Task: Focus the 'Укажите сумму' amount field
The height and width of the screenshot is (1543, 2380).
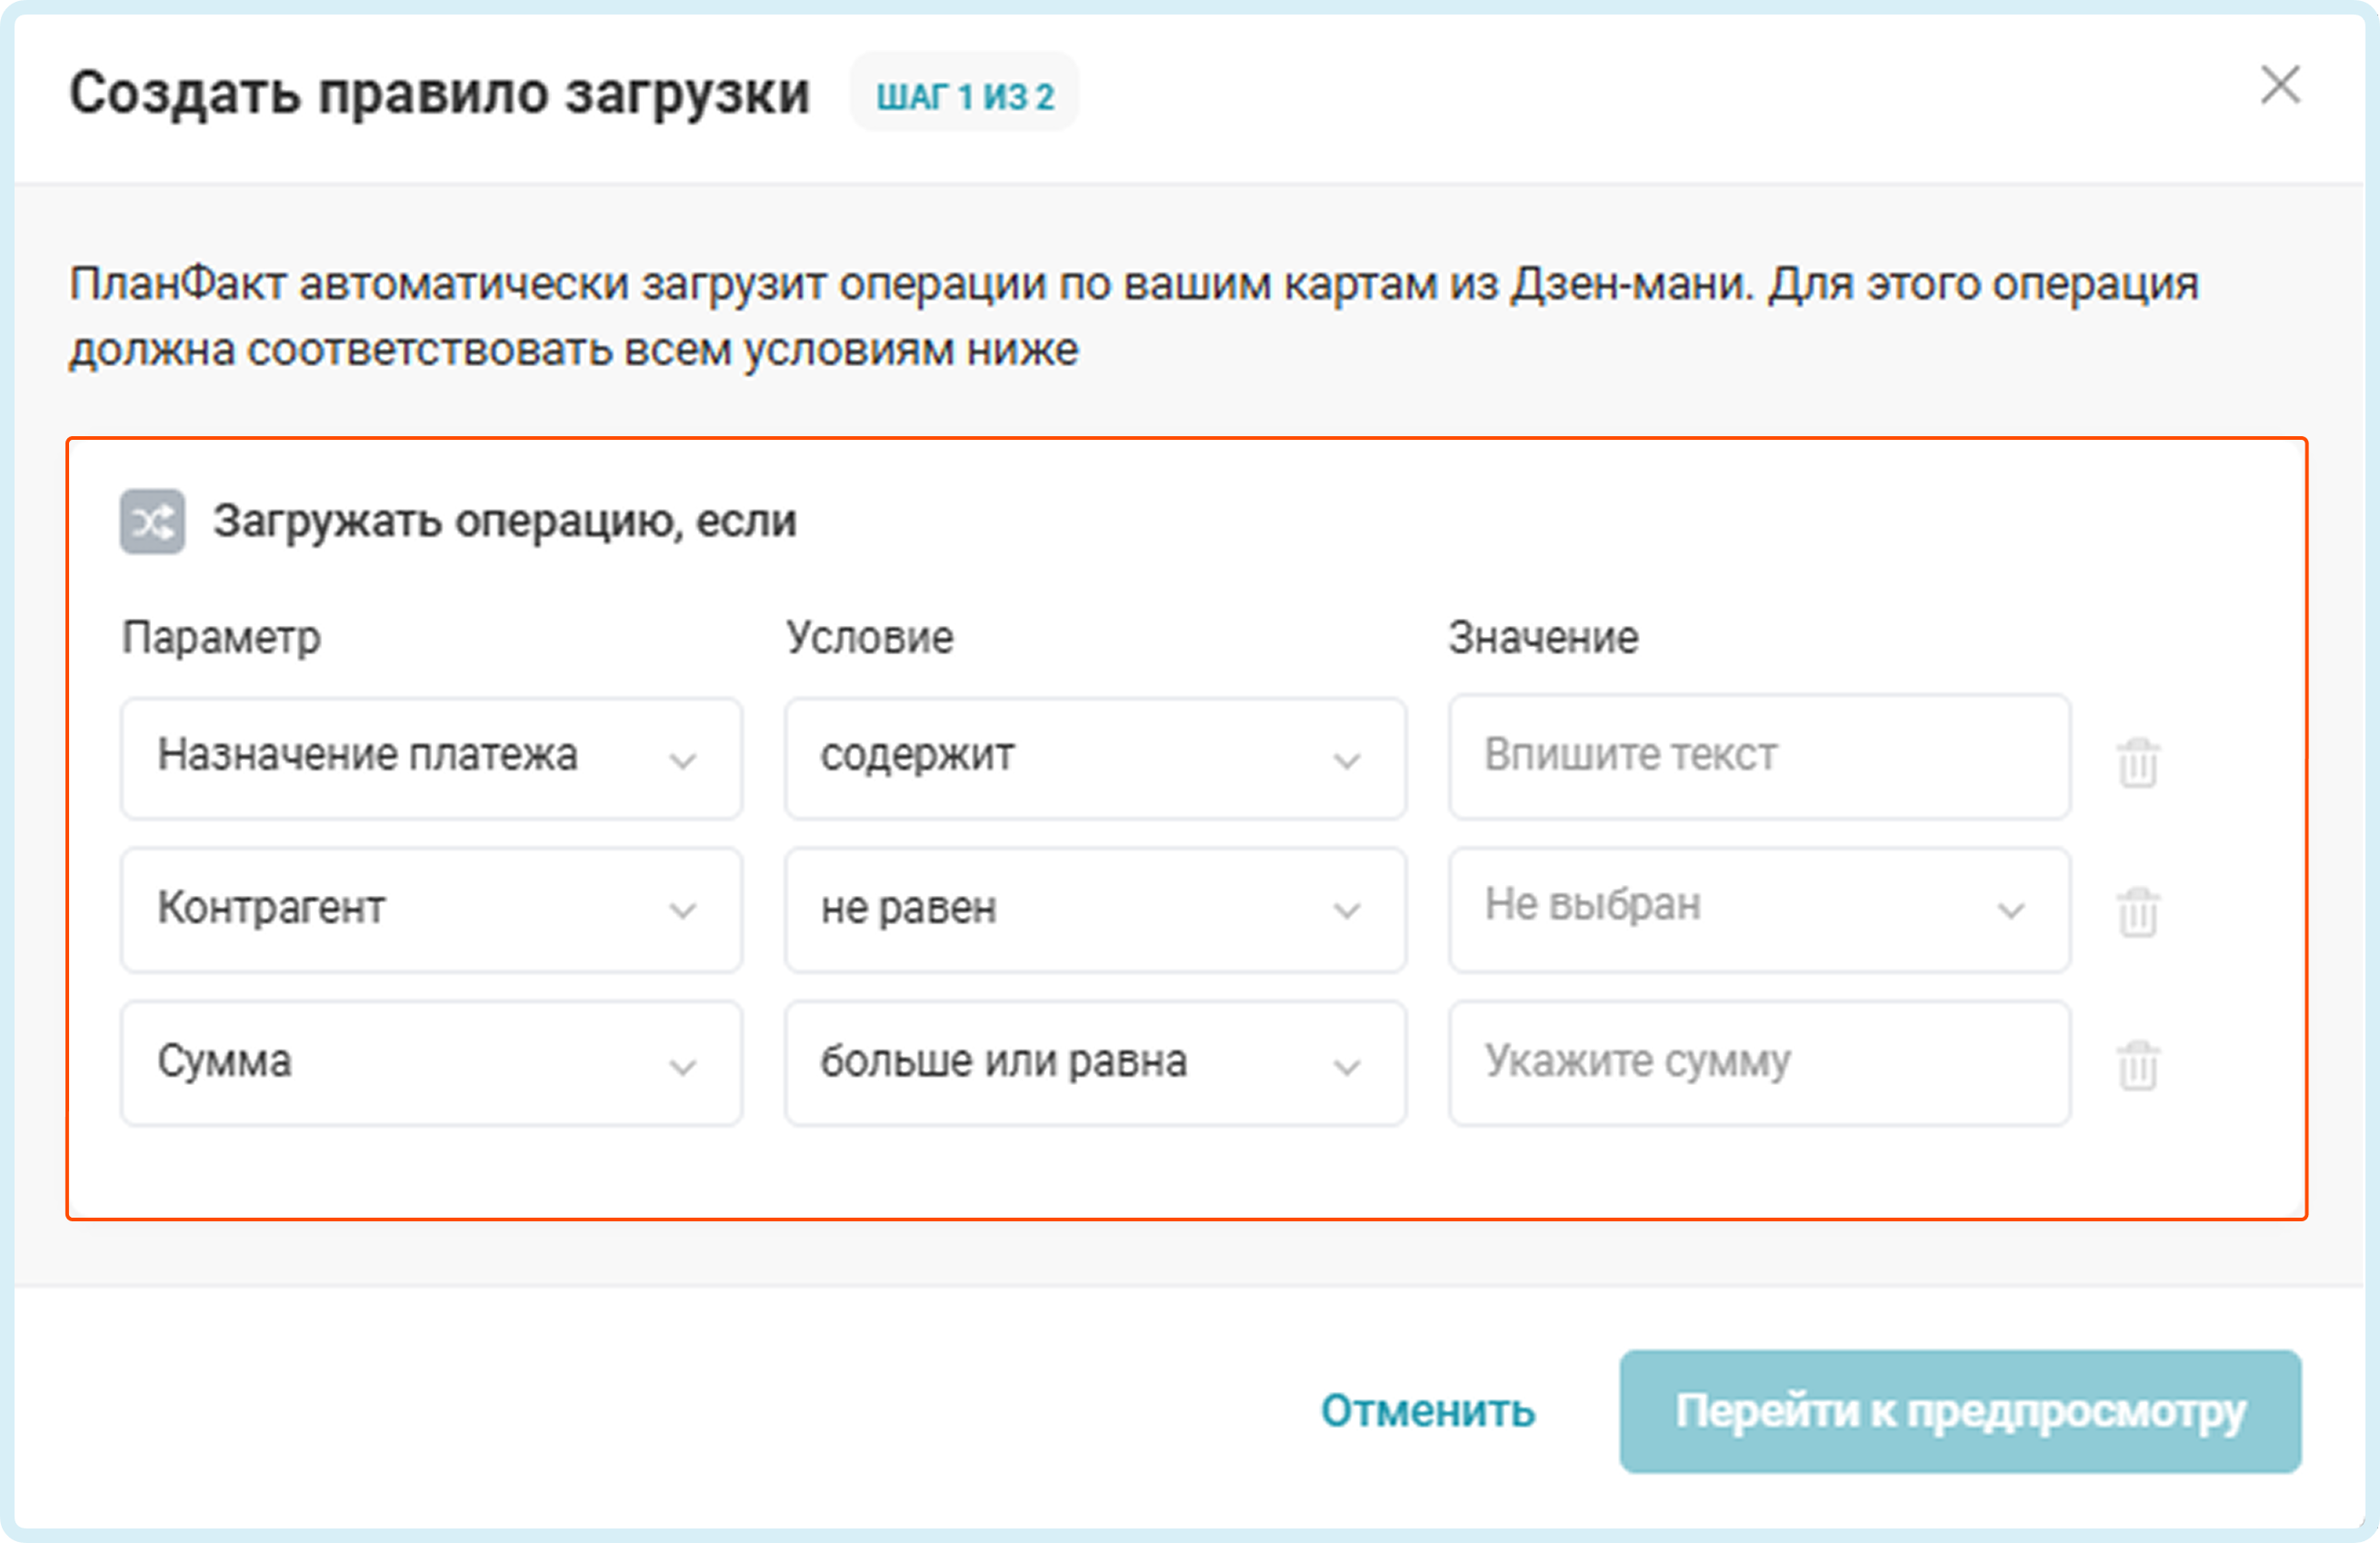Action: pyautogui.click(x=1758, y=1063)
